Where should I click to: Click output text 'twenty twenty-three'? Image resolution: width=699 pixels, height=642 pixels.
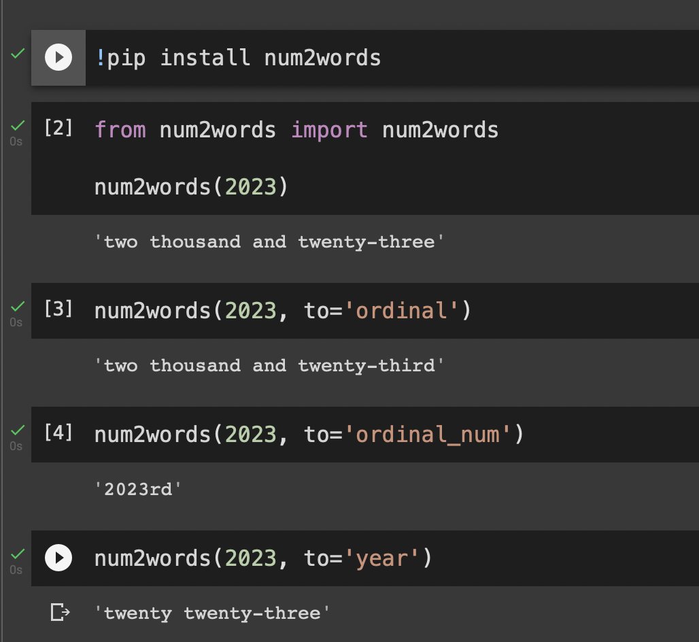click(x=212, y=613)
